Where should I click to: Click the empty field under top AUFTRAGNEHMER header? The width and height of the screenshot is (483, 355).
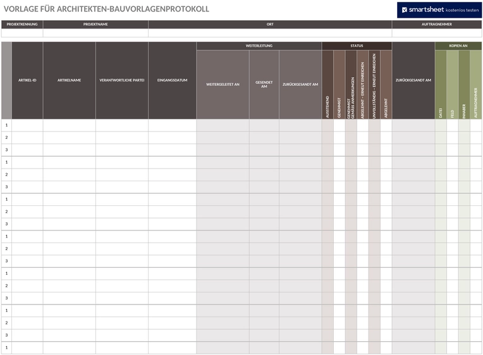[x=437, y=33]
